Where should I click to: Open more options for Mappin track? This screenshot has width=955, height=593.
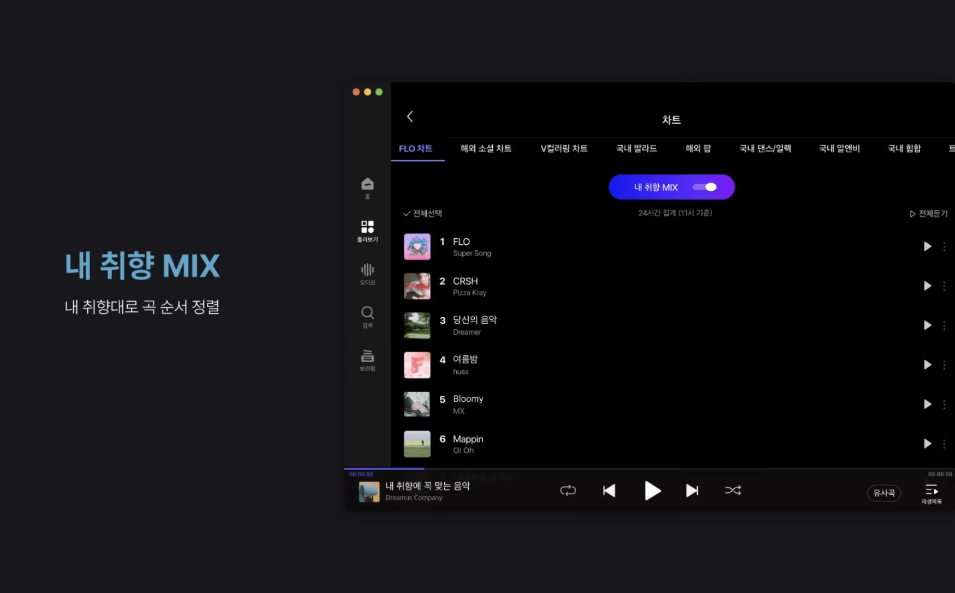click(x=944, y=444)
